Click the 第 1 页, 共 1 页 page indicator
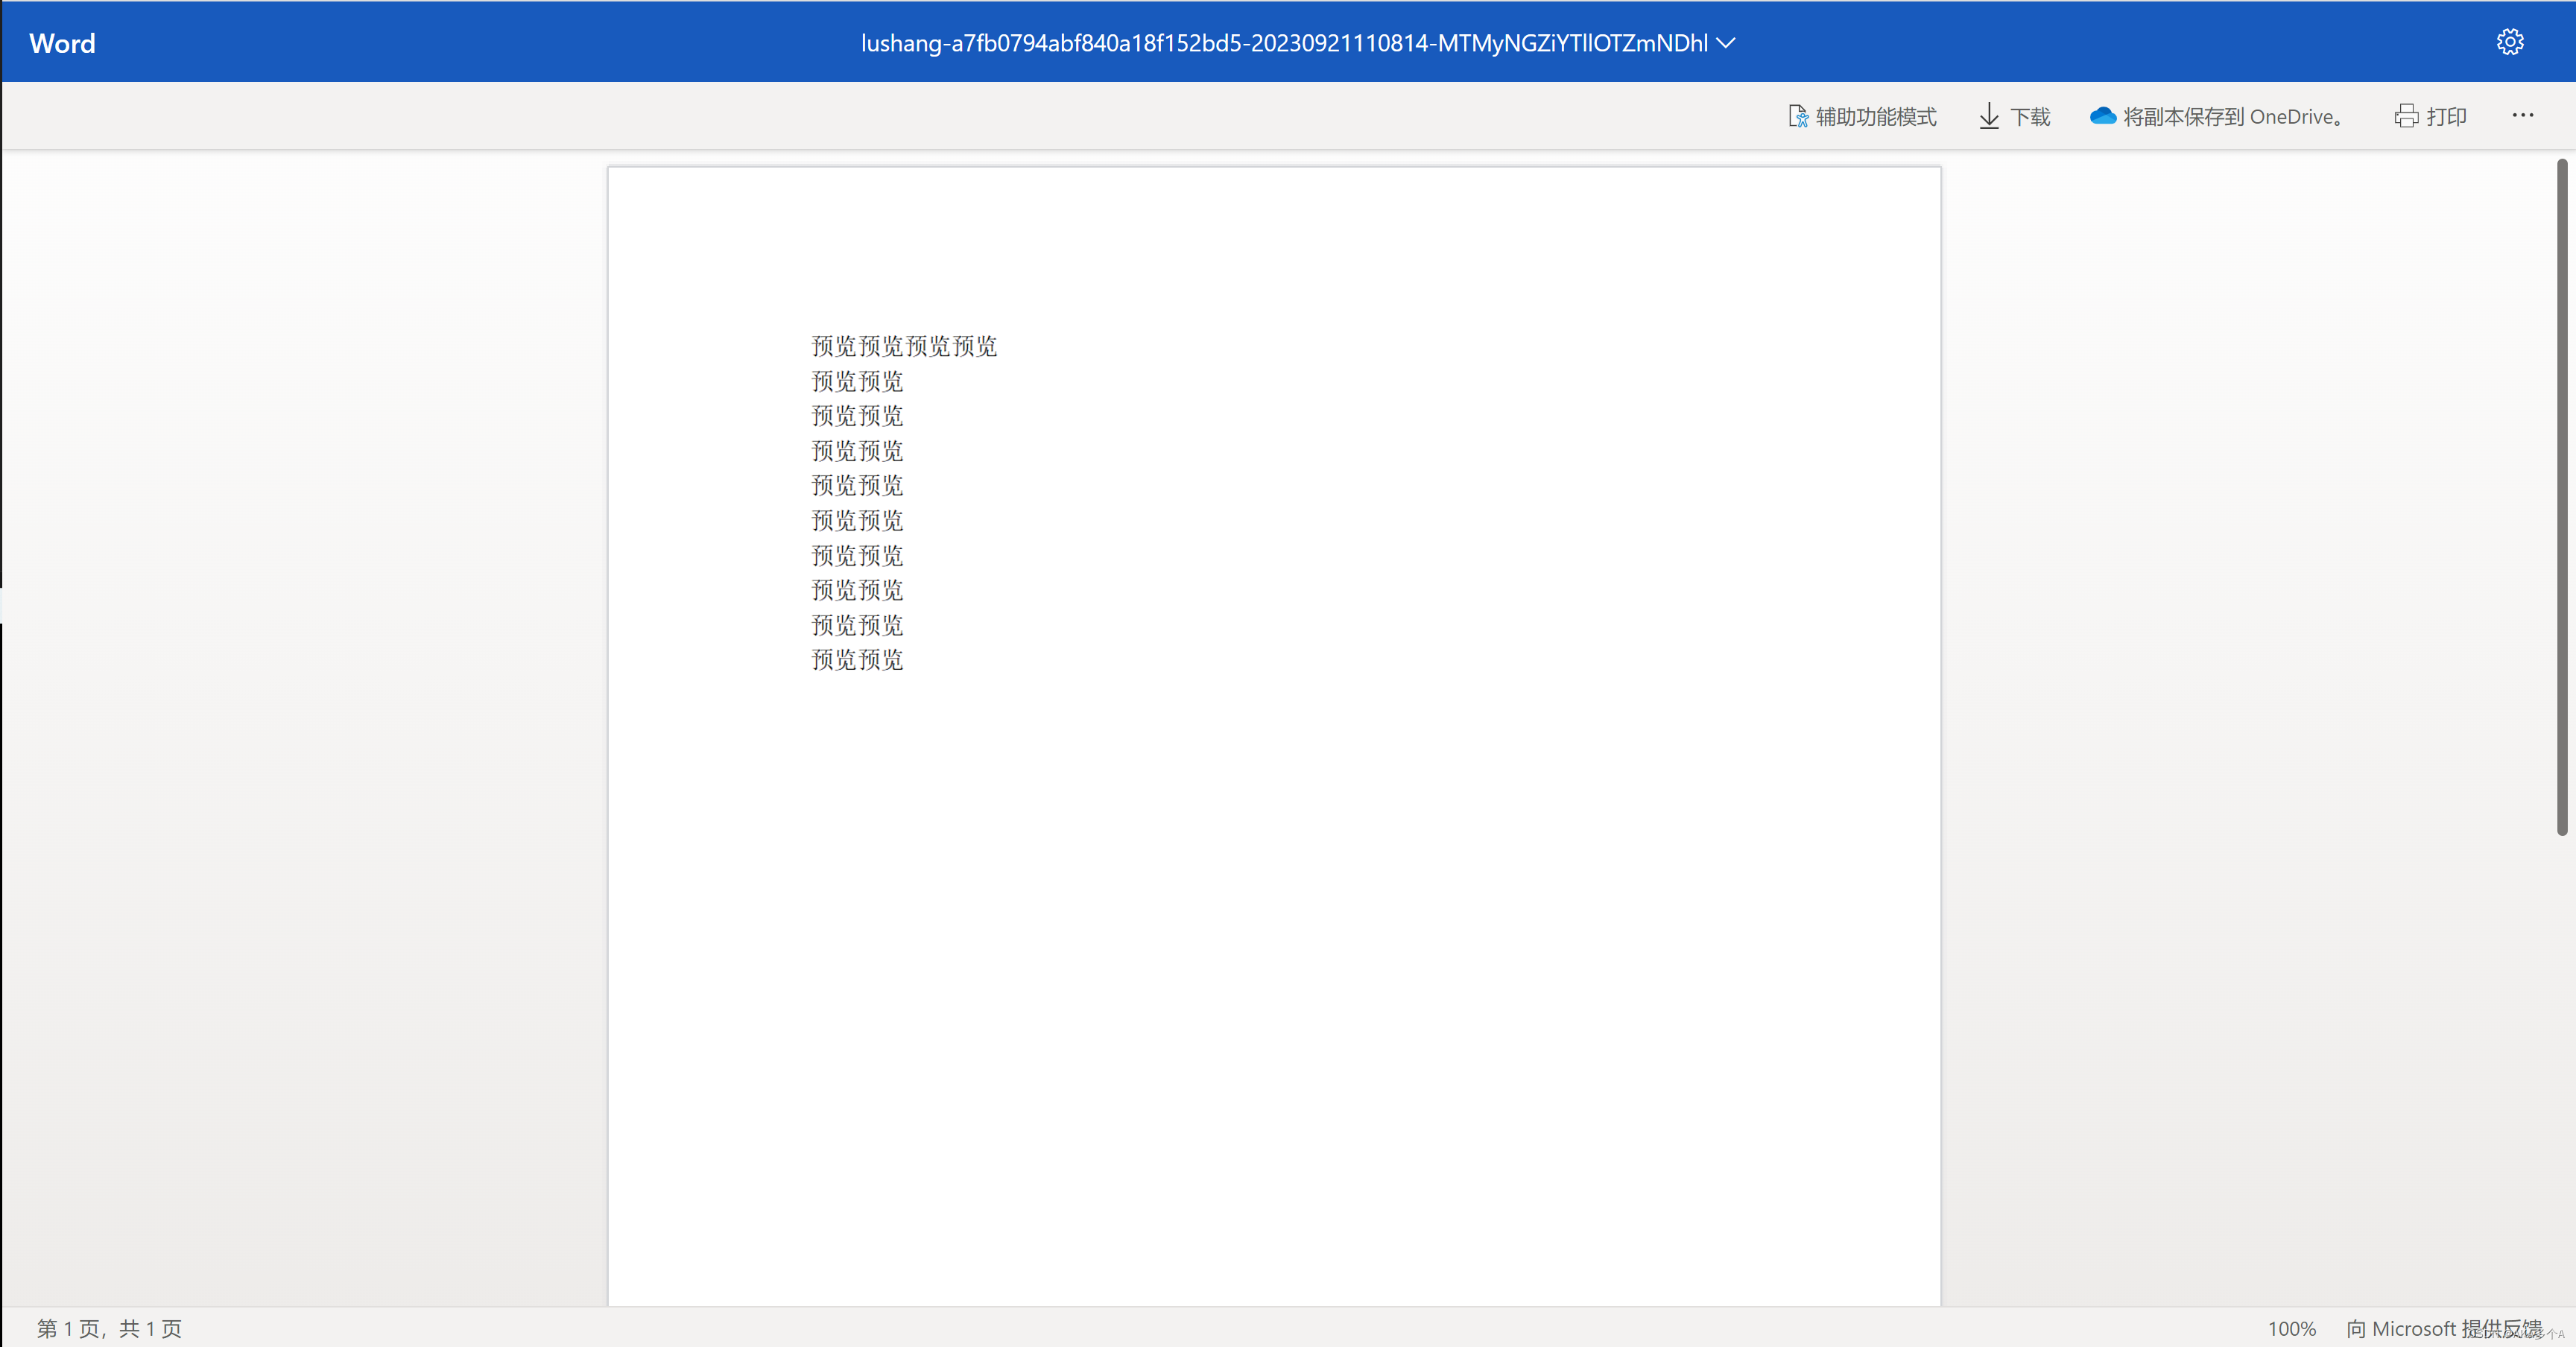The width and height of the screenshot is (2576, 1347). (x=110, y=1328)
